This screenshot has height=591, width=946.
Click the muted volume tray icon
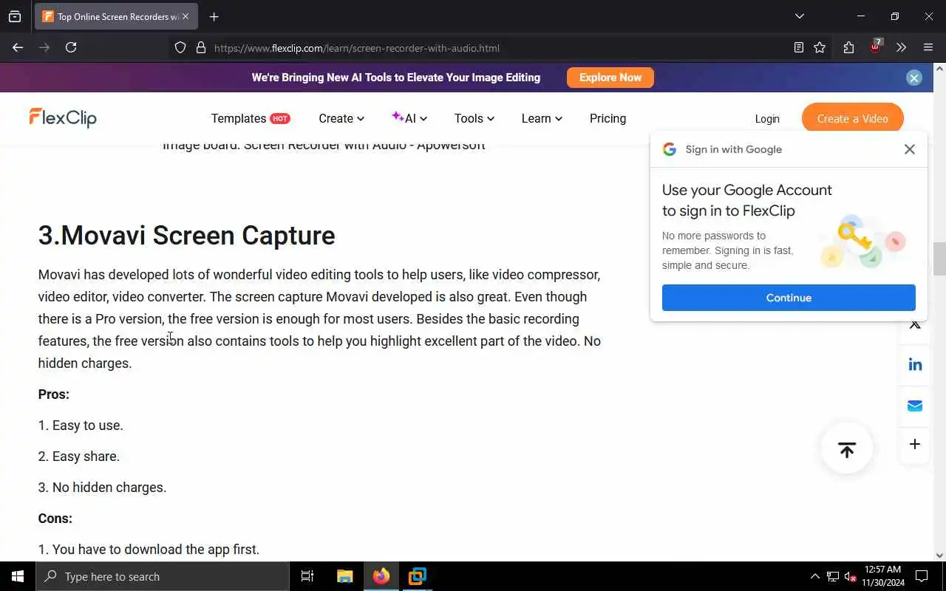(x=851, y=576)
